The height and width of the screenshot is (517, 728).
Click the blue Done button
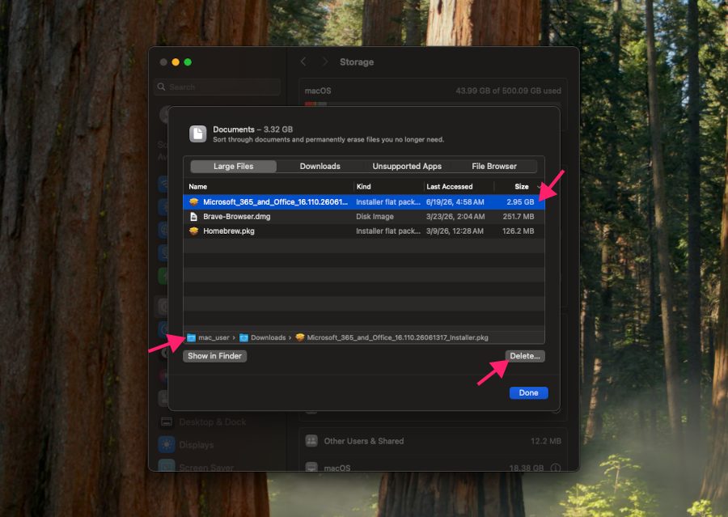pos(528,393)
